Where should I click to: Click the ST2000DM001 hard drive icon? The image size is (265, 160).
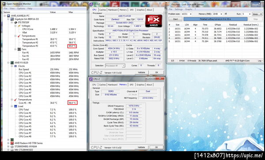[x=12, y=146]
